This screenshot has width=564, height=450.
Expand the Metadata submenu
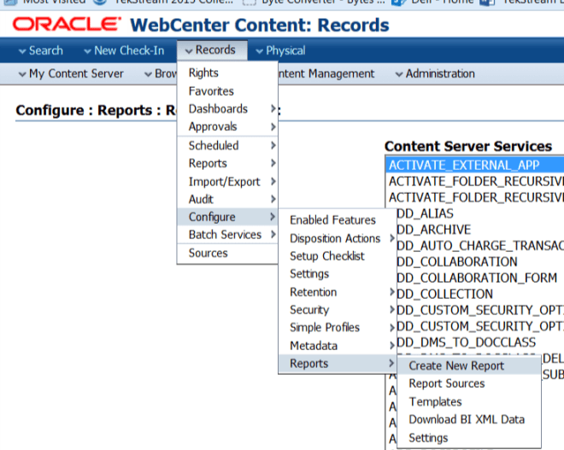click(338, 346)
